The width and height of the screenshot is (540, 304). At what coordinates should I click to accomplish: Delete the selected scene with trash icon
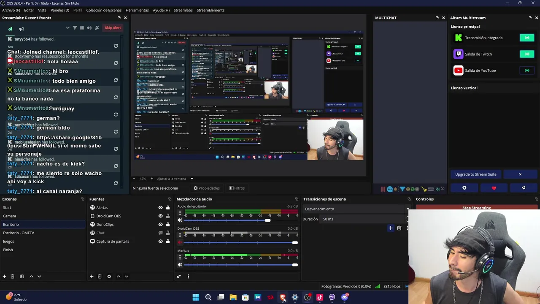tap(13, 276)
